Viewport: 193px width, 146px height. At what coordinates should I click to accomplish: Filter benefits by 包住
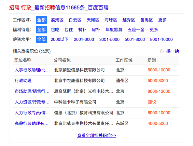[69, 30]
